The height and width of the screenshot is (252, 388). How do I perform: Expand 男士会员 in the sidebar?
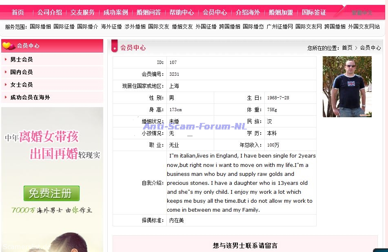[x=22, y=59]
